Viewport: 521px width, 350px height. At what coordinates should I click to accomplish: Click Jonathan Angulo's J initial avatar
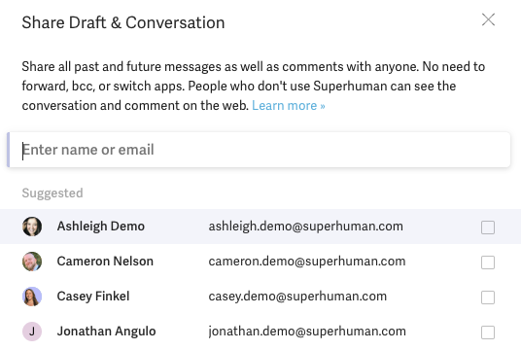[x=32, y=332]
